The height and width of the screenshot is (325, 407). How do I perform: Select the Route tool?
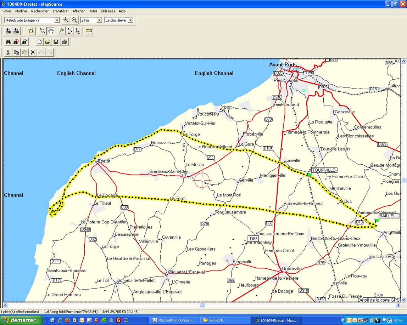click(x=70, y=31)
